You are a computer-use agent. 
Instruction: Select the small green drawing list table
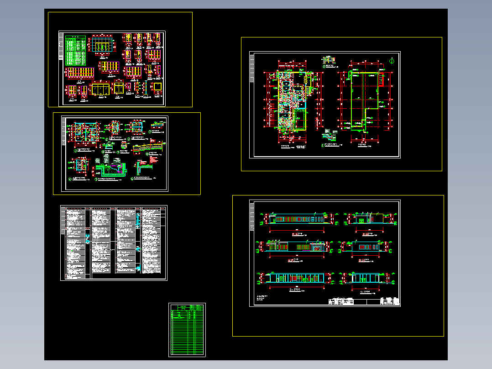[187, 330]
